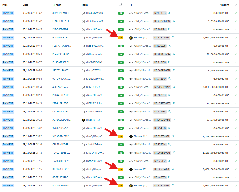
Task: Click From column header
Action: [x=85, y=5]
